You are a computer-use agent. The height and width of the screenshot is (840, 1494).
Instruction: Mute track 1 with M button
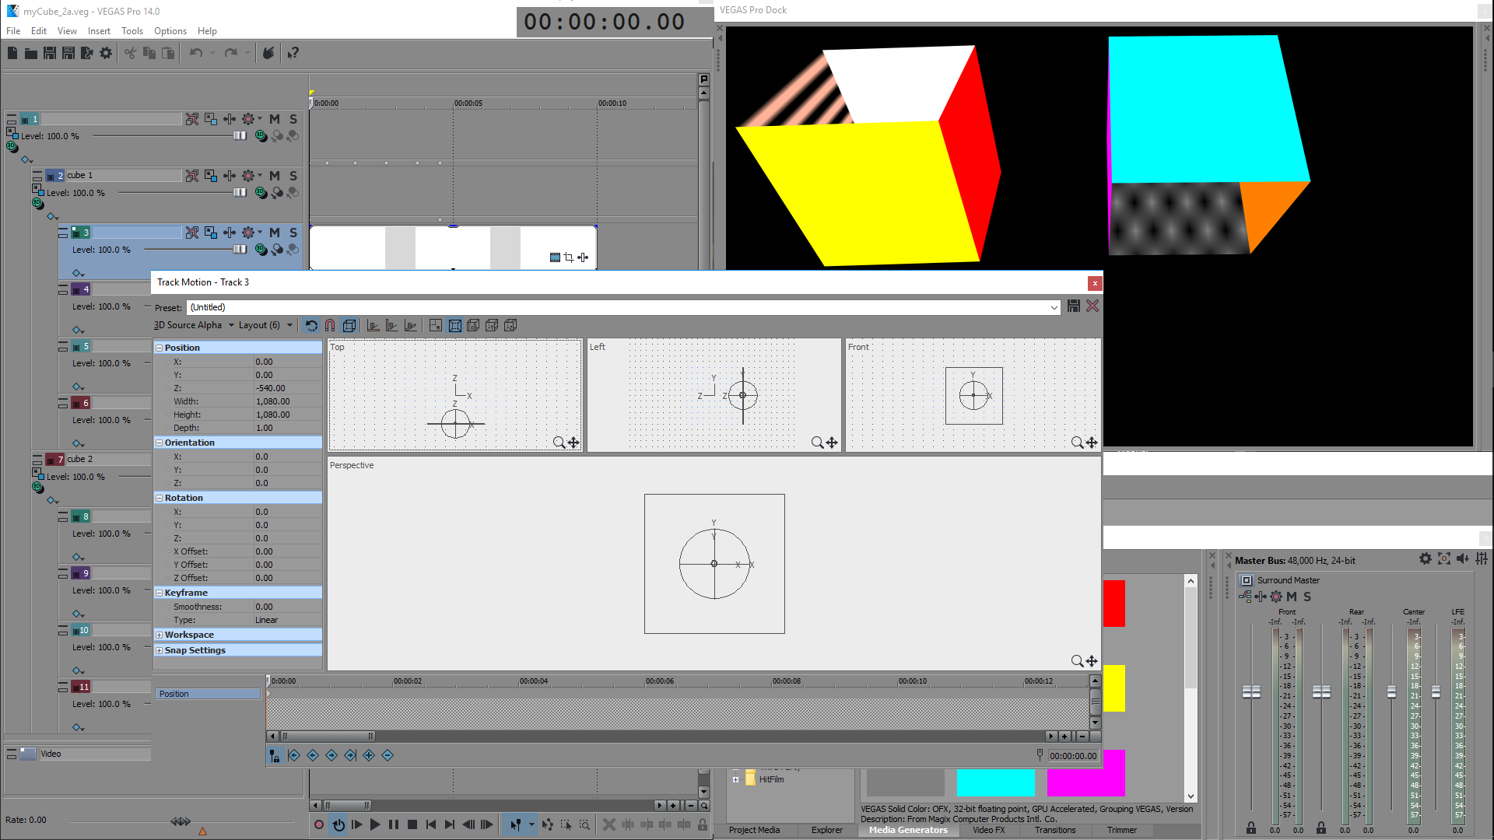click(275, 119)
